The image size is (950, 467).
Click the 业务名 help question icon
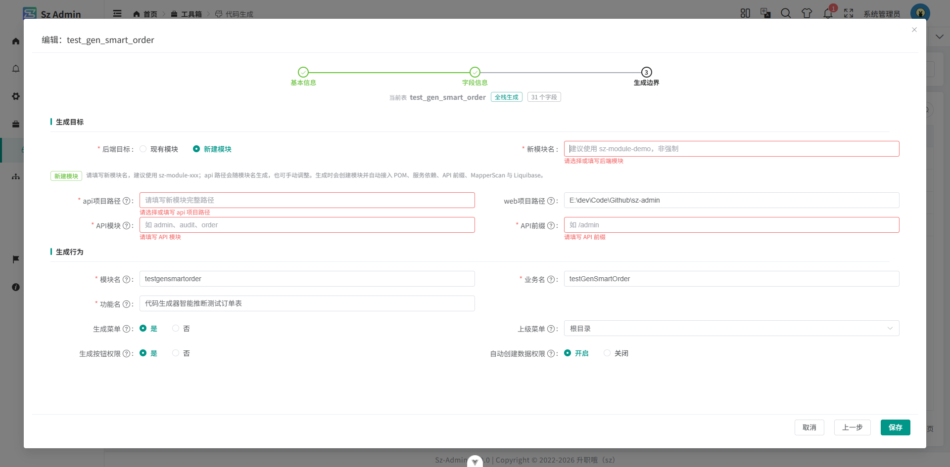551,279
